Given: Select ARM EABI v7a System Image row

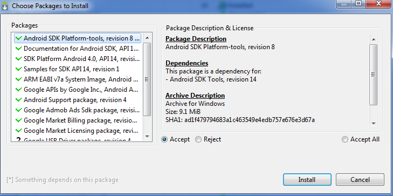Looking at the screenshot, I should pos(78,79).
